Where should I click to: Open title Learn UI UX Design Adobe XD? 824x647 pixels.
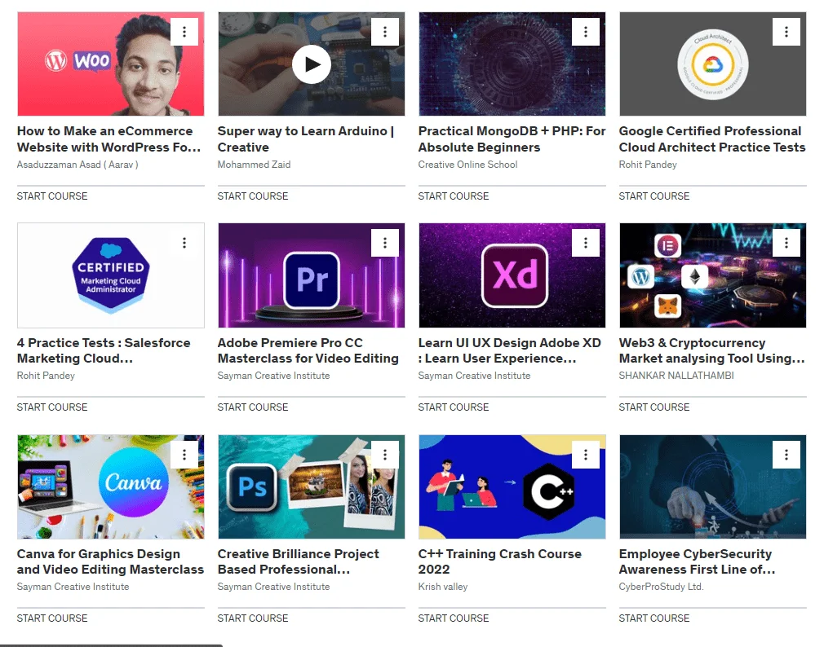[x=509, y=350]
